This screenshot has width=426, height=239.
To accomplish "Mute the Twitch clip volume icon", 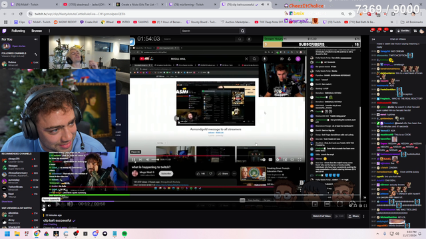I will click(x=49, y=206).
